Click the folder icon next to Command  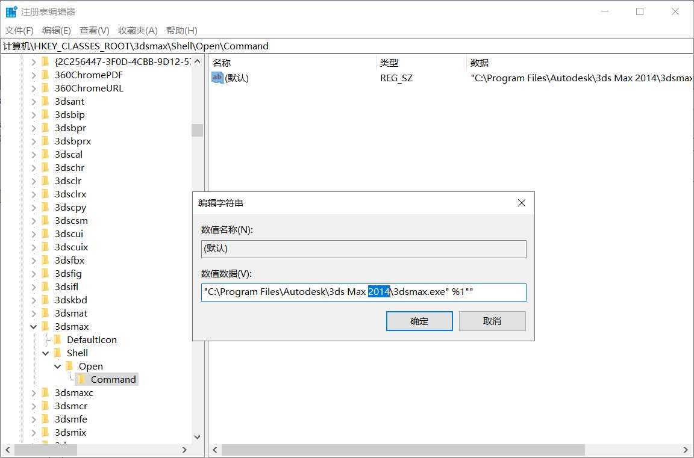pos(81,380)
